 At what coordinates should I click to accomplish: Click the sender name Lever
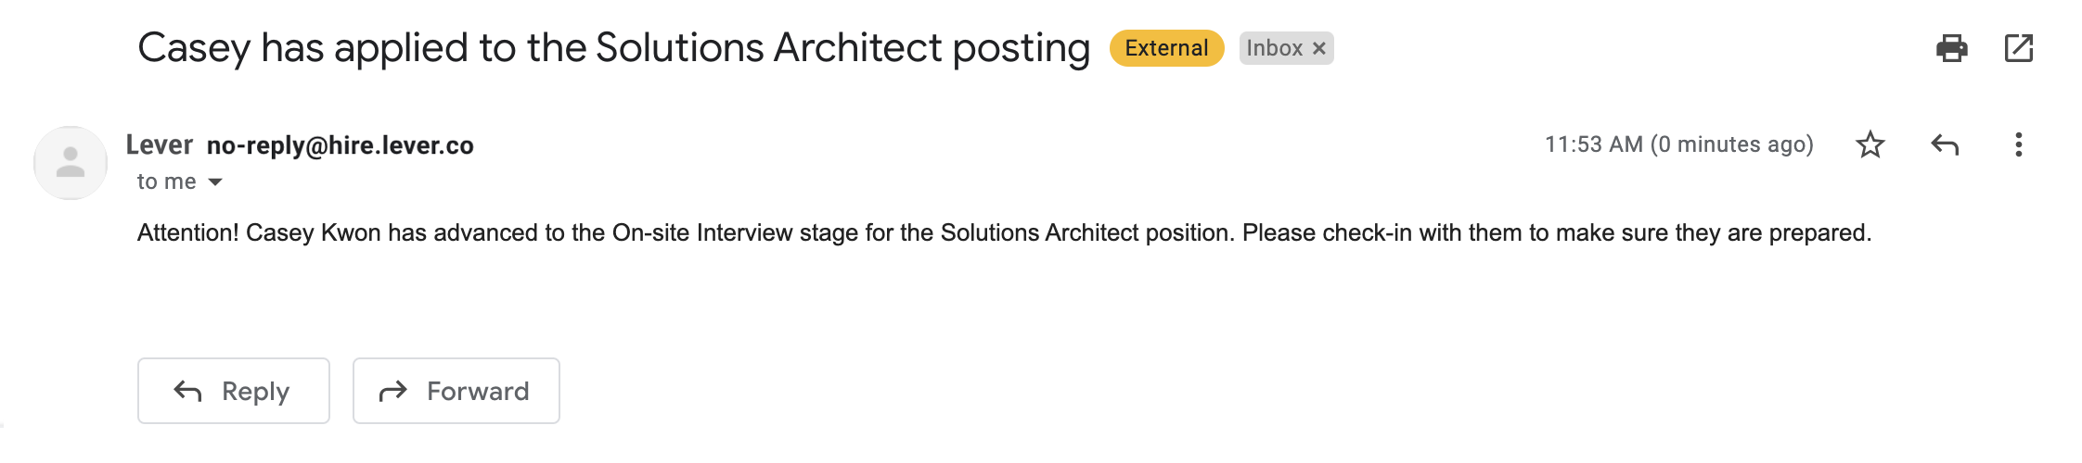(x=160, y=144)
